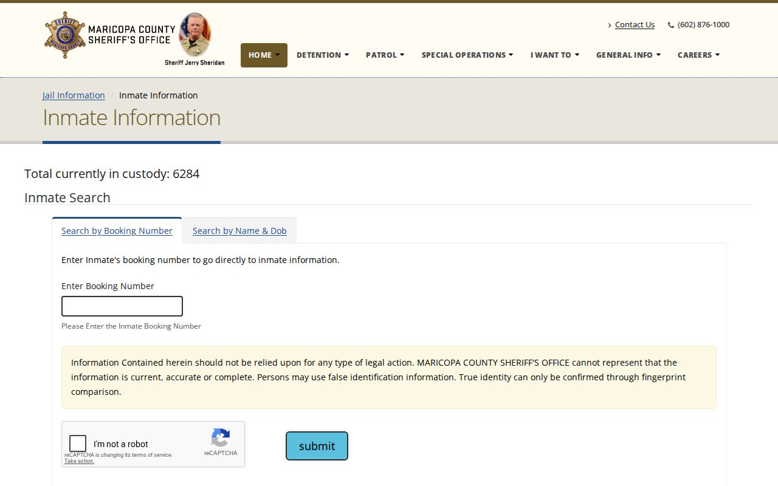Click the "Inmate Information" page title
The width and height of the screenshot is (778, 486).
131,117
